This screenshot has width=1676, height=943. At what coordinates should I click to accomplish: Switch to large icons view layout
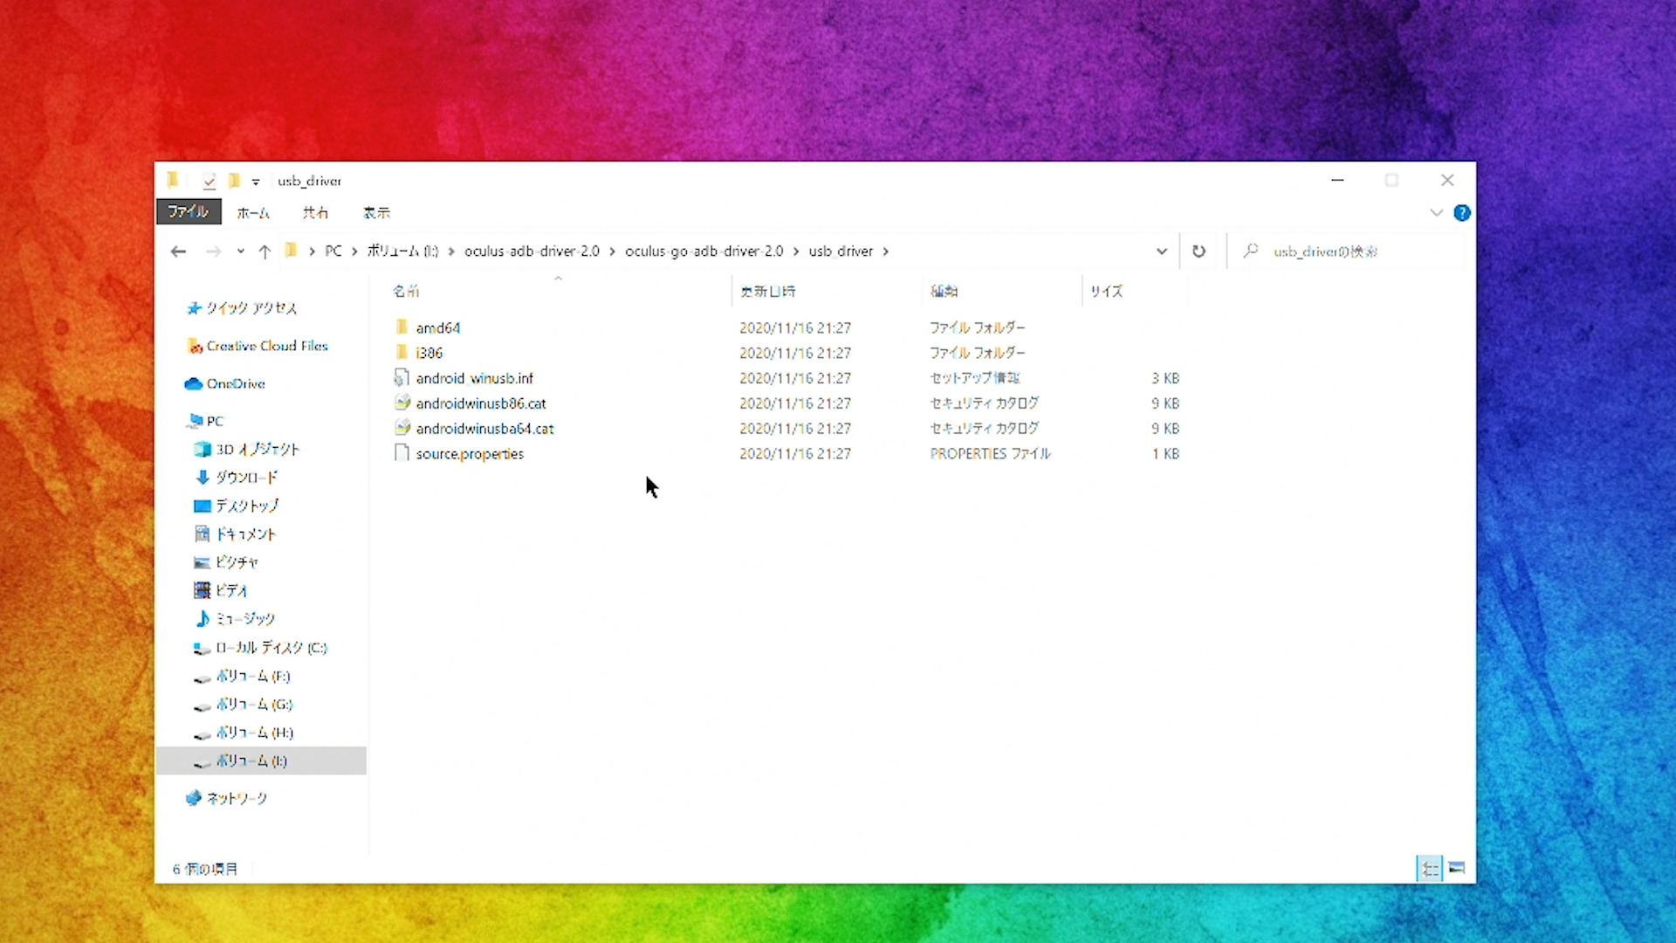(1457, 868)
